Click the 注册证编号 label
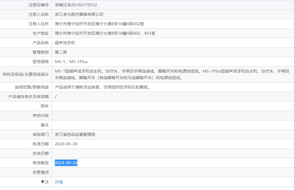This screenshot has width=294, height=190. 39,5
